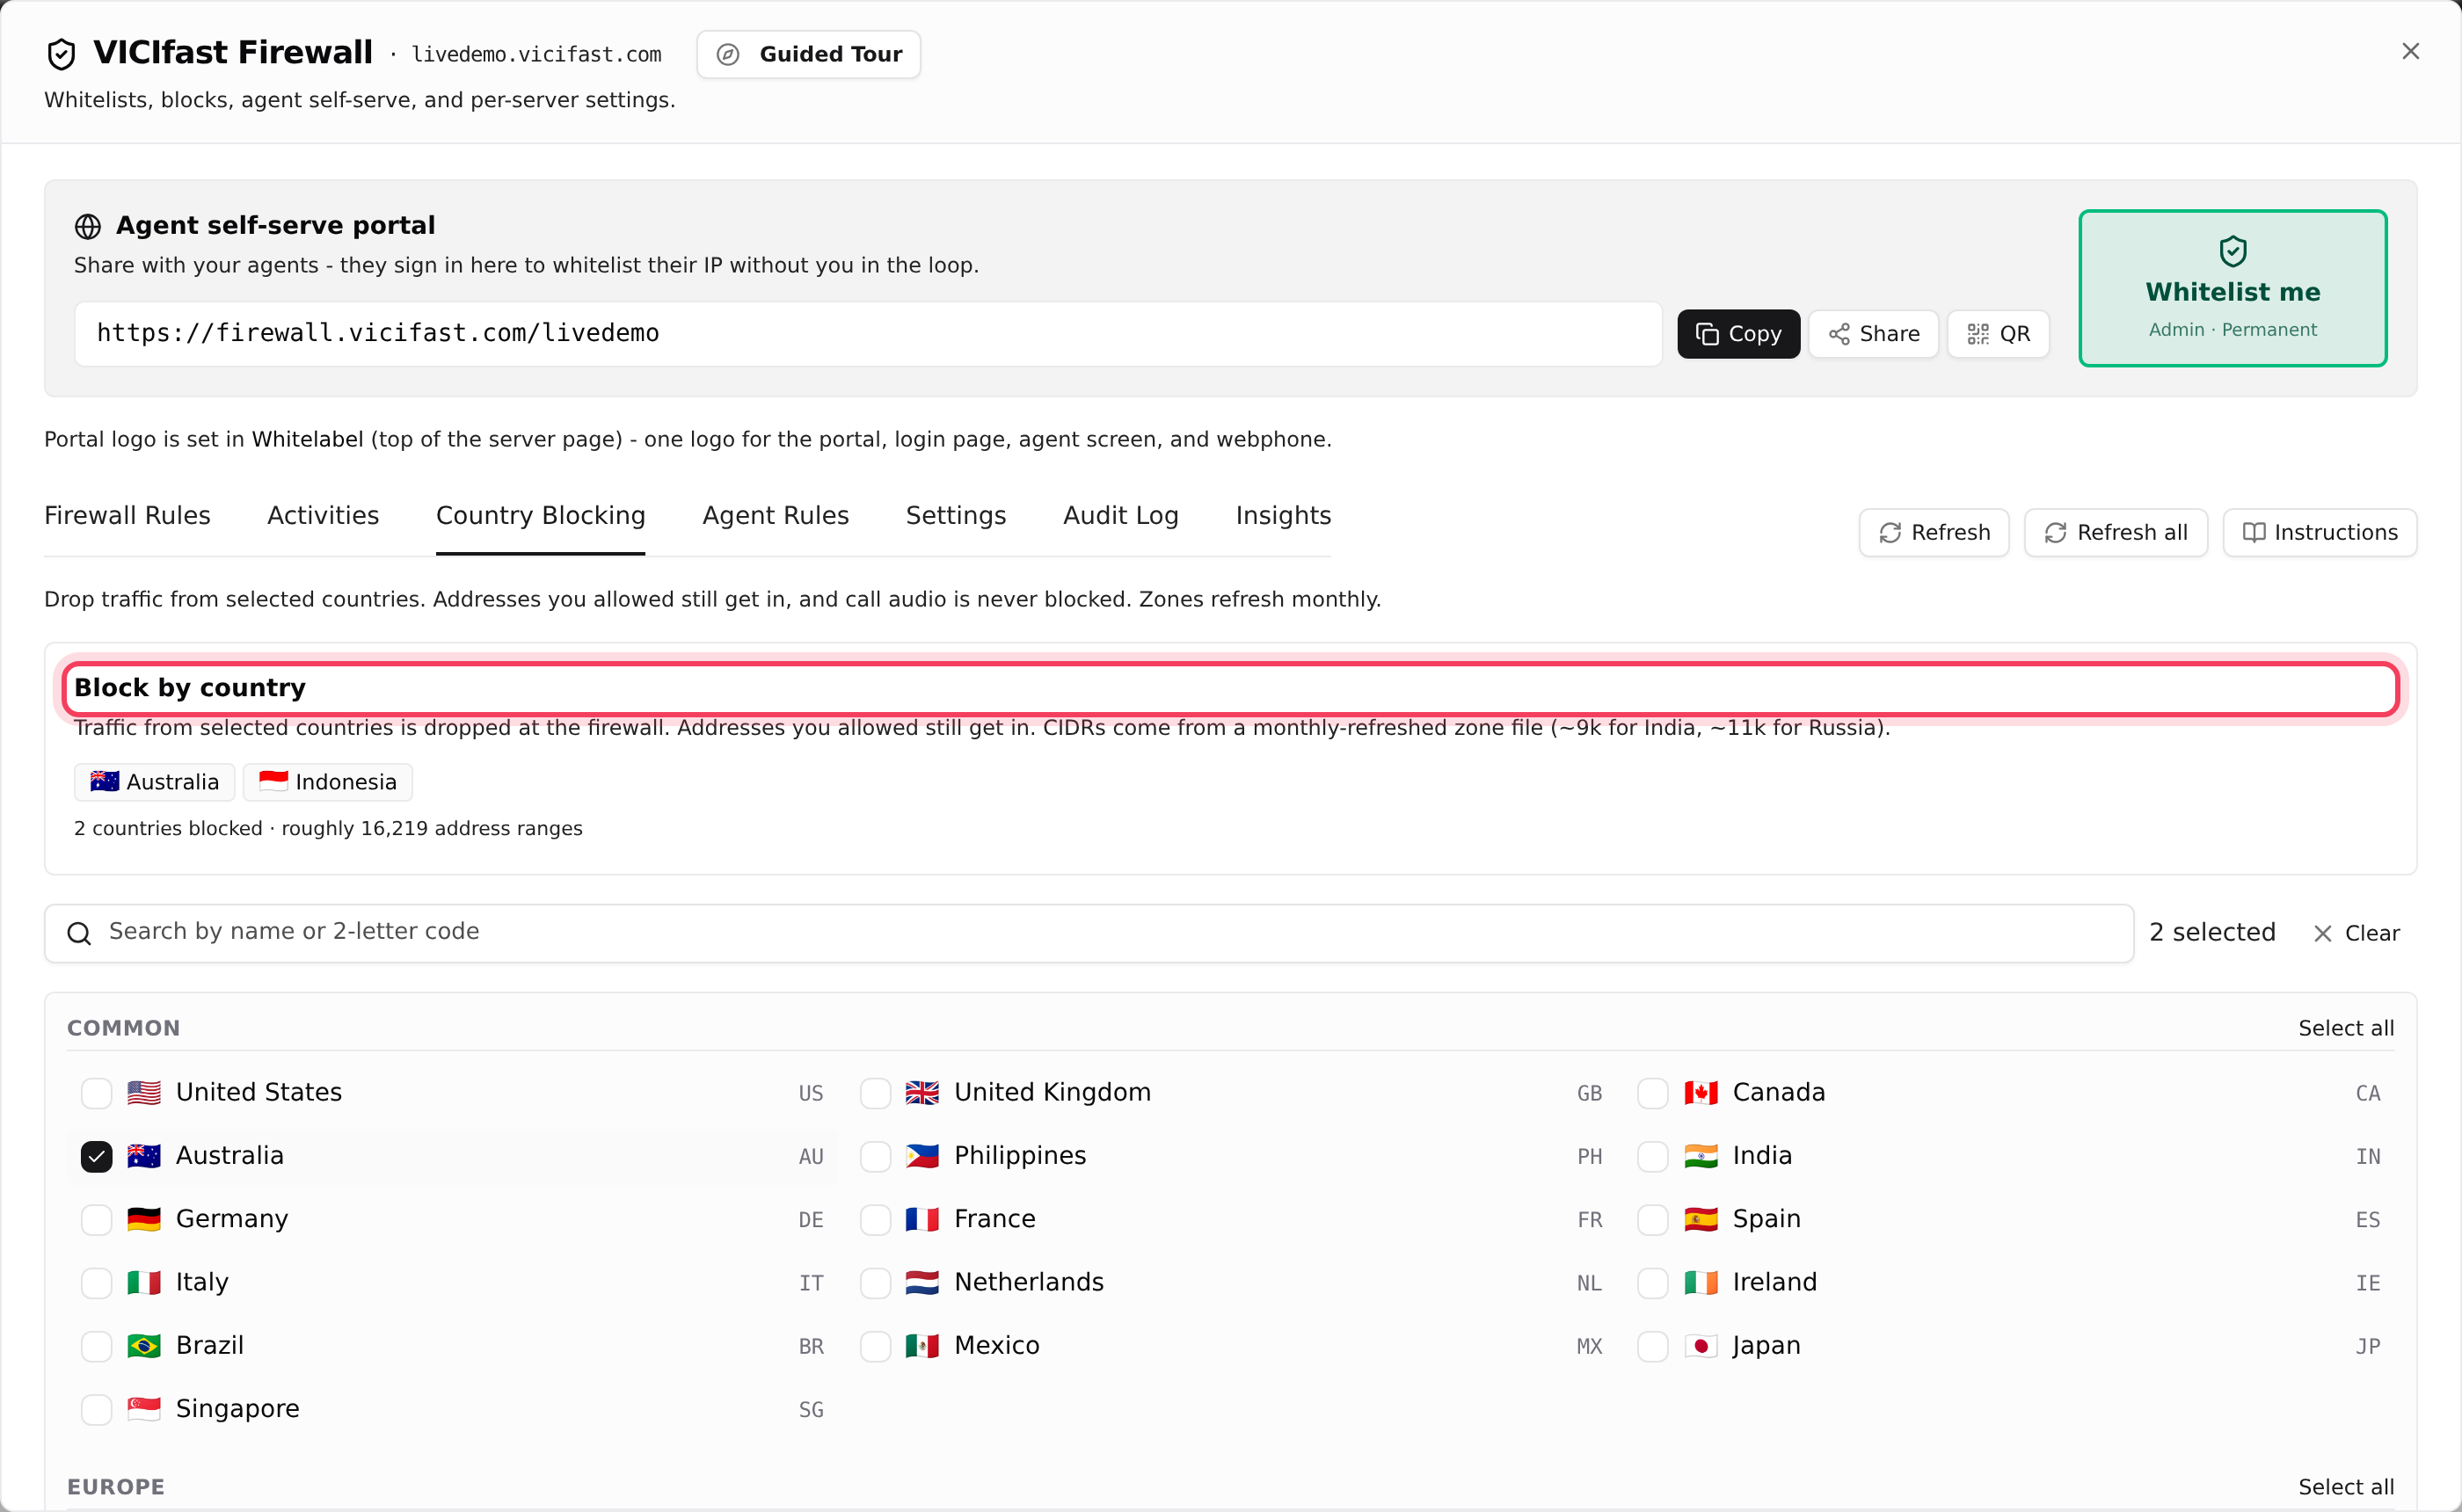Screen dimensions: 2462x1512
Task: Click the Italy flag icon
Action: point(144,1282)
